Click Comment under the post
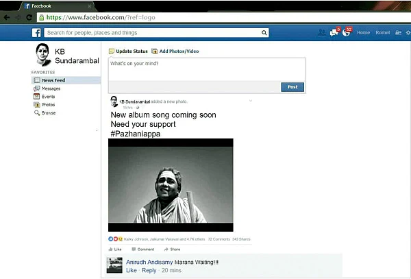 click(143, 249)
